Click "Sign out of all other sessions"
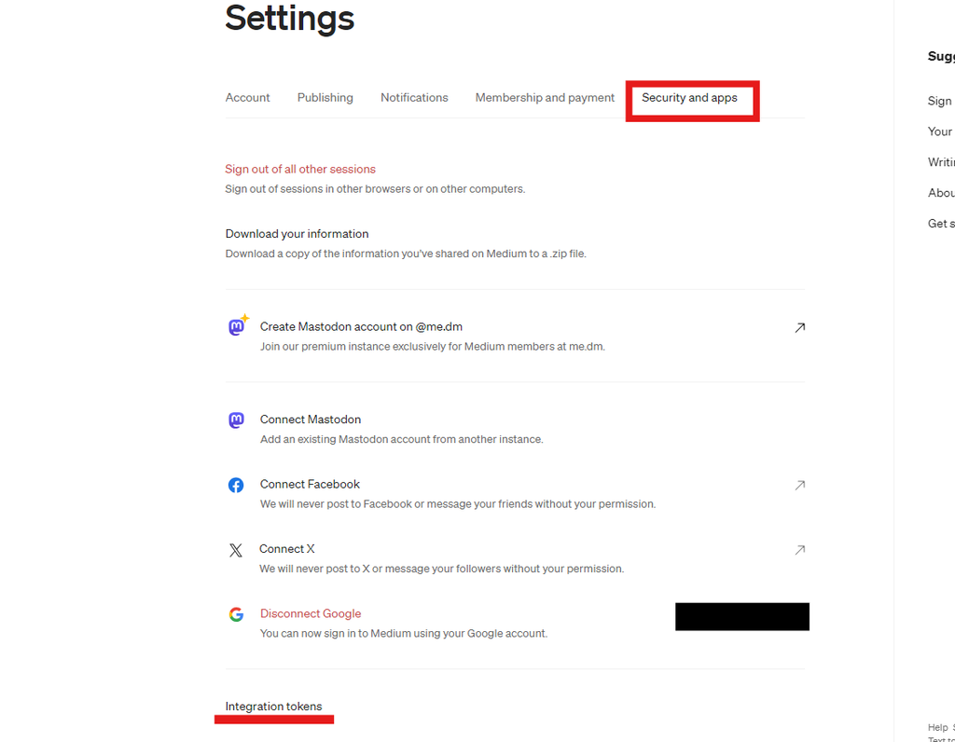Screen dimensions: 955x742 pyautogui.click(x=300, y=169)
